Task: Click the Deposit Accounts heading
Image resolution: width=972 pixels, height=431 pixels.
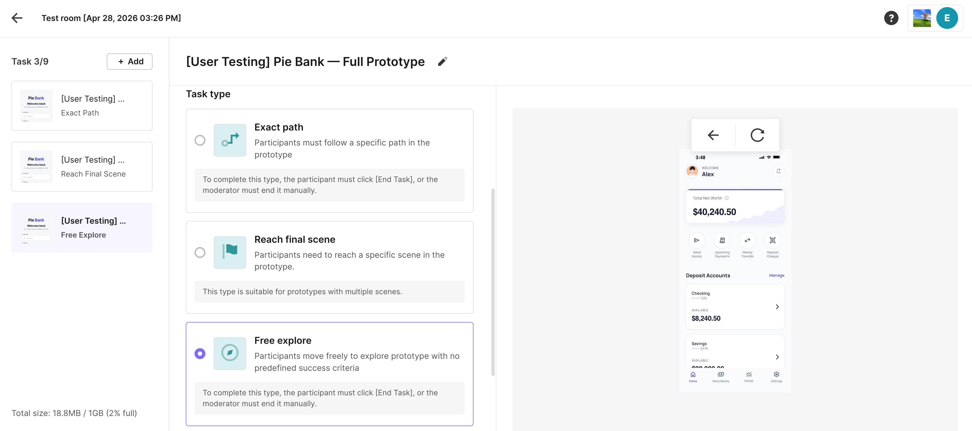Action: pos(707,275)
